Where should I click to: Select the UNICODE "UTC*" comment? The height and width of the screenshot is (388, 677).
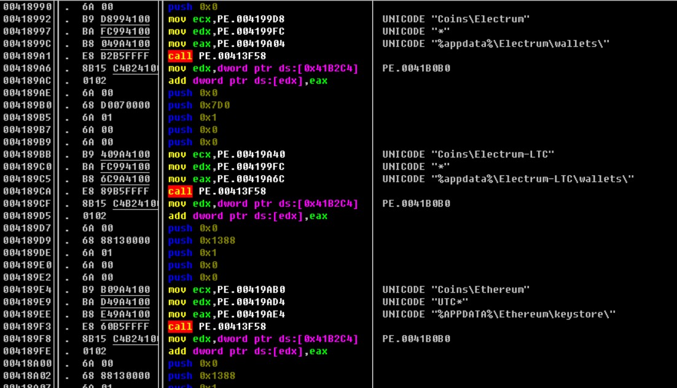[425, 301]
